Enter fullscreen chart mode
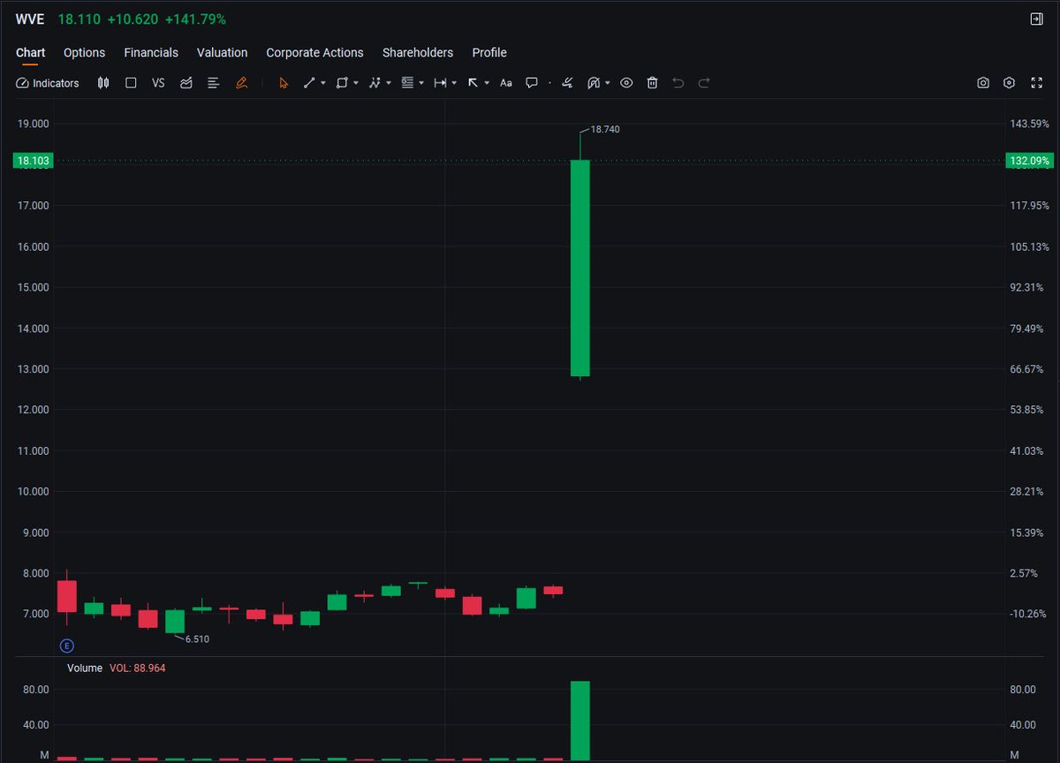 tap(1037, 82)
